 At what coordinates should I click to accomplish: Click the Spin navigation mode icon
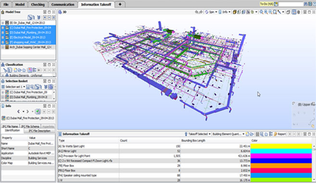[x=207, y=12]
